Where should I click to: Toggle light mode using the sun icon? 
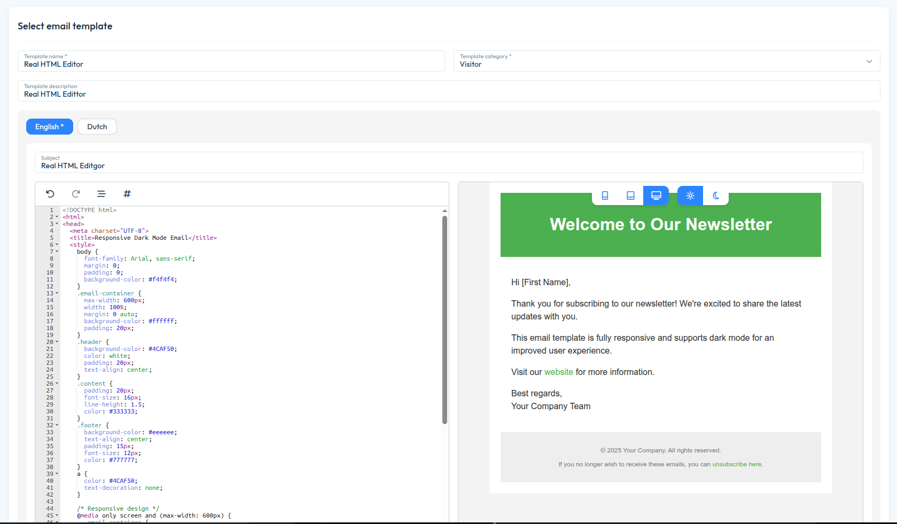point(690,195)
